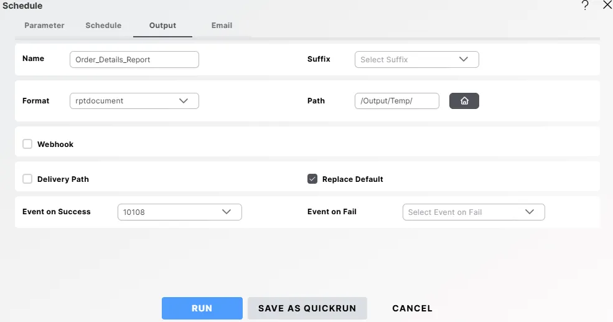Uncheck the Replace Default checkbox
Image resolution: width=613 pixels, height=322 pixels.
click(312, 179)
